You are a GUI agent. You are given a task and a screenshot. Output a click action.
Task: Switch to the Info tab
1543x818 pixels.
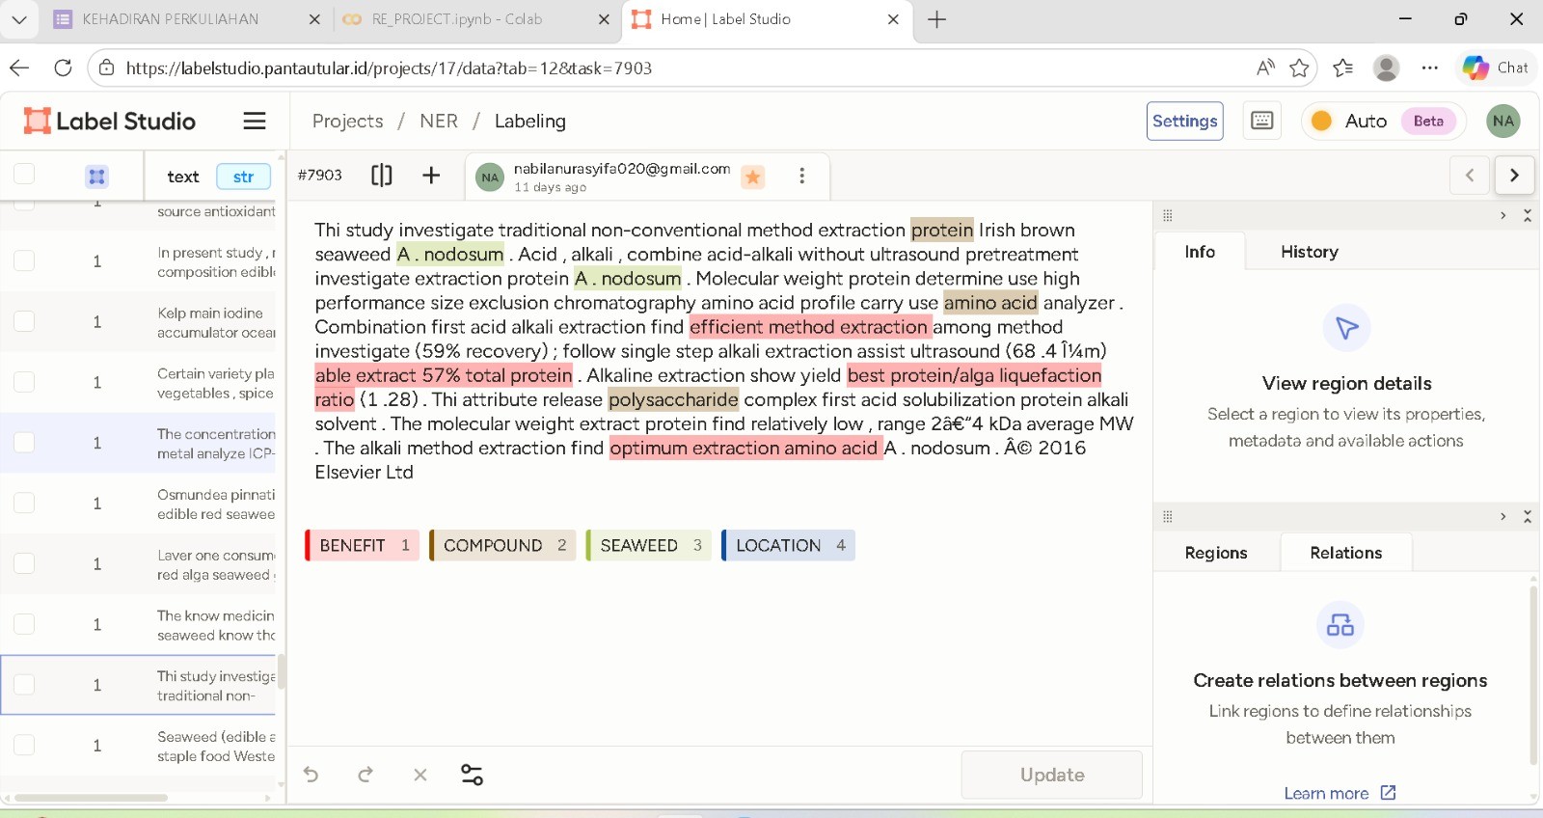[1200, 252]
